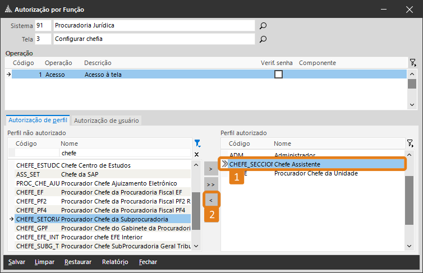The height and width of the screenshot is (273, 423).
Task: Click the Restaurar button
Action: point(78,262)
